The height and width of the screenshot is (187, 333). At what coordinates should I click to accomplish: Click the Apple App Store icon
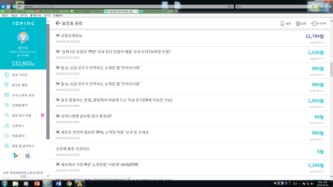click(x=28, y=155)
